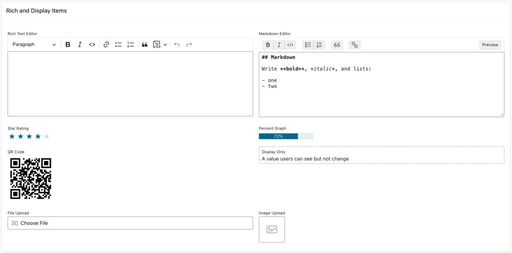Insert bulleted list in Rich Text Editor
Viewport: 512px width, 253px height.
click(118, 44)
